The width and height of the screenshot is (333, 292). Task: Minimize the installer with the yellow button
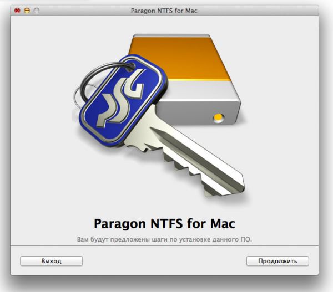pyautogui.click(x=27, y=11)
